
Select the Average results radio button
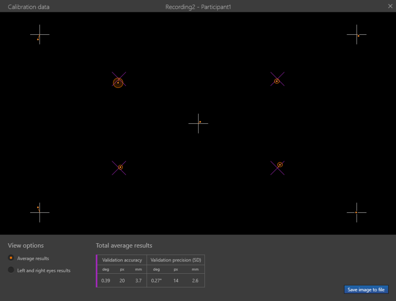(x=11, y=258)
